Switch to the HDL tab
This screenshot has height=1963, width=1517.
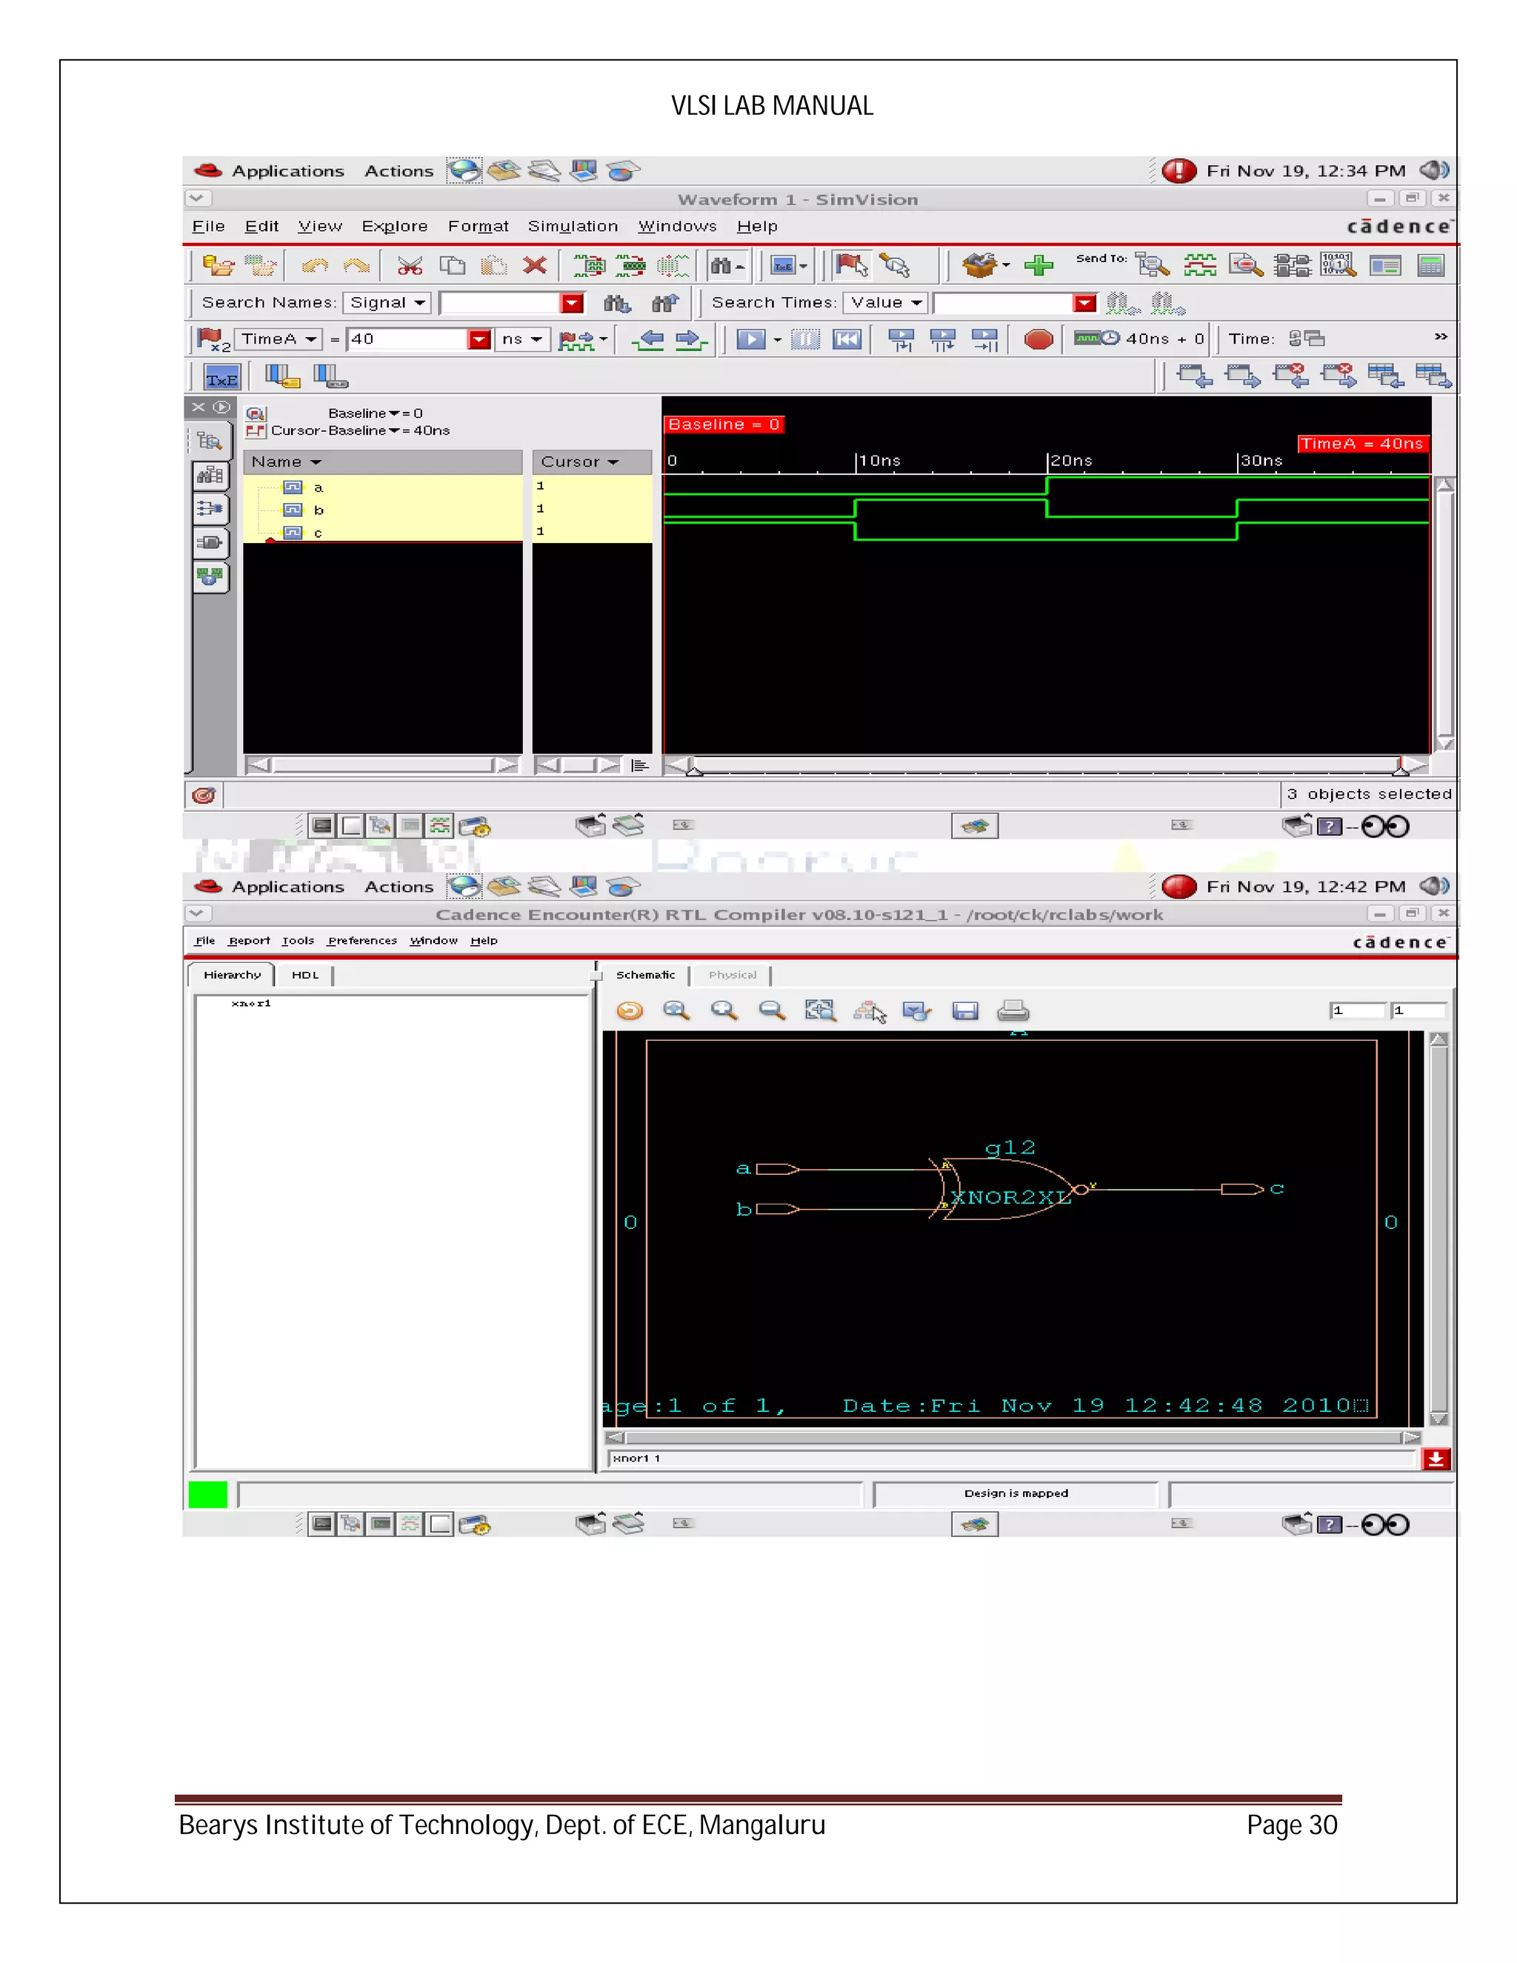tap(304, 976)
